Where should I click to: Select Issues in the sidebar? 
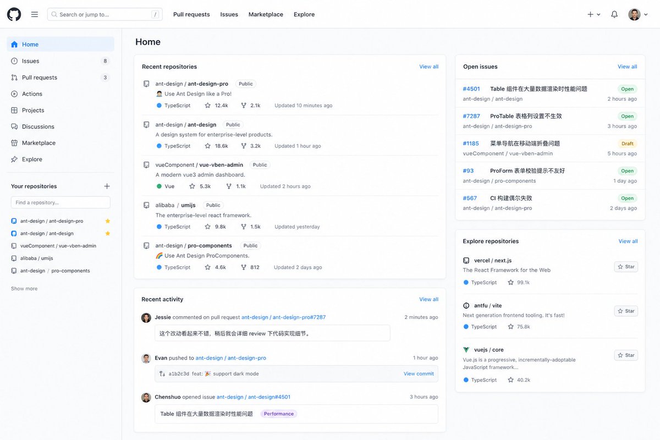tap(61, 61)
